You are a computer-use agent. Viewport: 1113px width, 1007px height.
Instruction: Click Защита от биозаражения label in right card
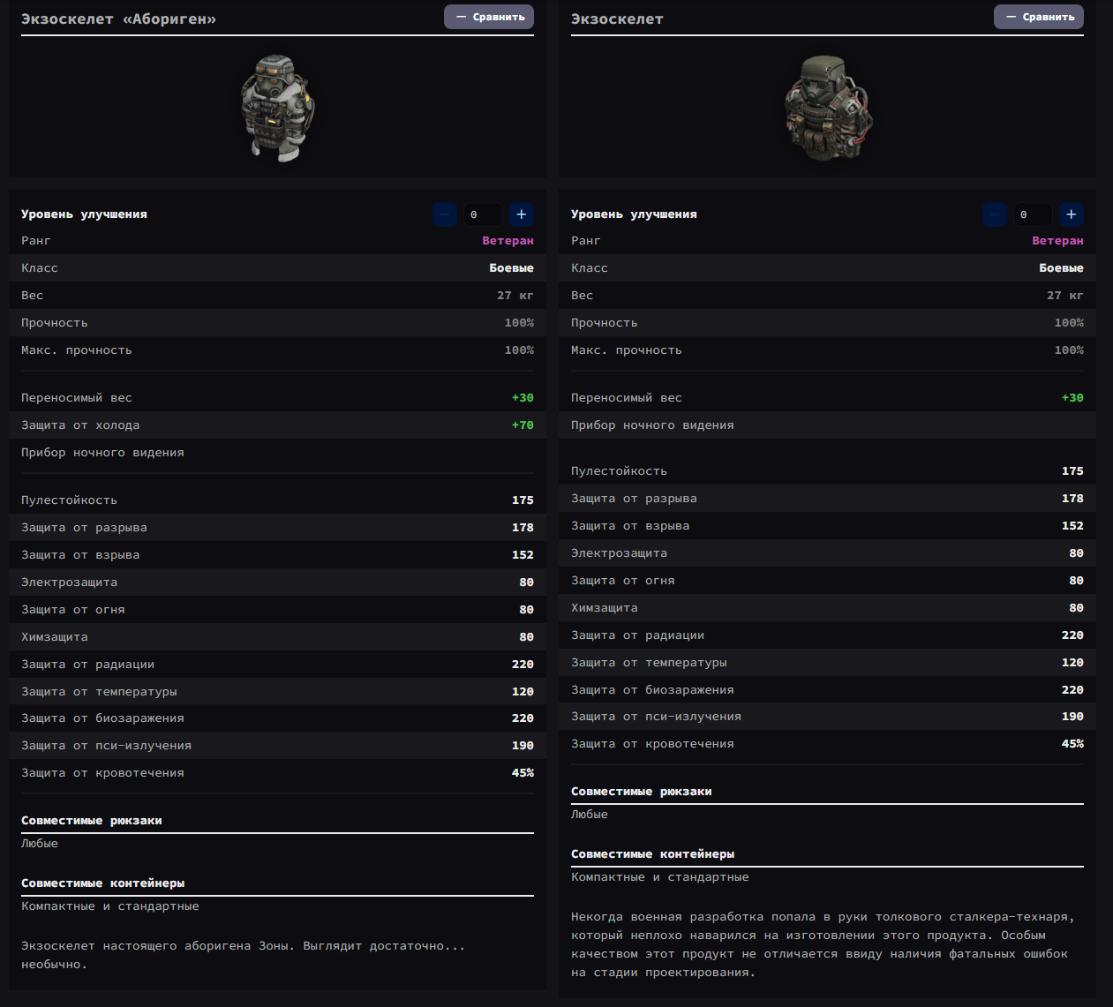coord(652,690)
